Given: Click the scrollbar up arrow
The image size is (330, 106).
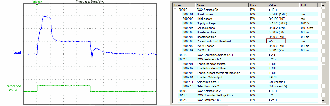Looking at the screenshot, I should (x=323, y=5).
